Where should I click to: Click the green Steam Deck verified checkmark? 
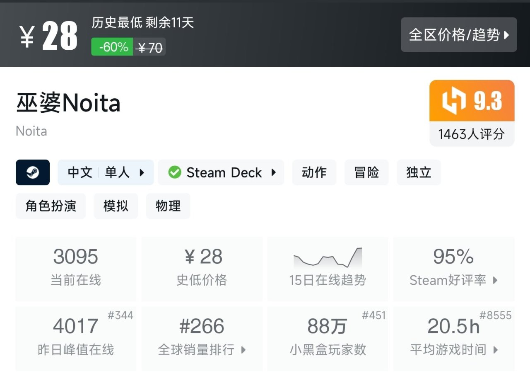pyautogui.click(x=175, y=172)
